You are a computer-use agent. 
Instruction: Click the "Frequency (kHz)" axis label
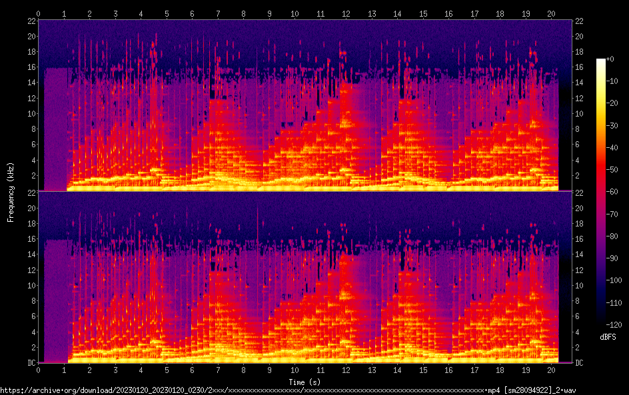[x=11, y=191]
